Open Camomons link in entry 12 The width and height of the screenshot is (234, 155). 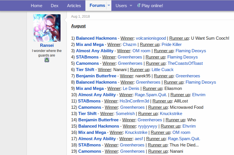coord(90,107)
